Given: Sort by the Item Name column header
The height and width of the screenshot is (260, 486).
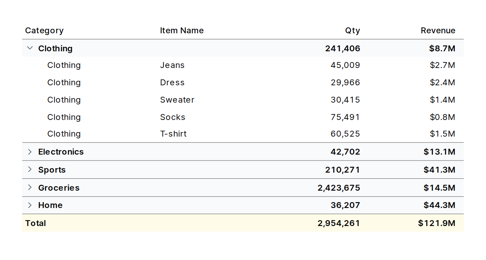Looking at the screenshot, I should (x=182, y=31).
